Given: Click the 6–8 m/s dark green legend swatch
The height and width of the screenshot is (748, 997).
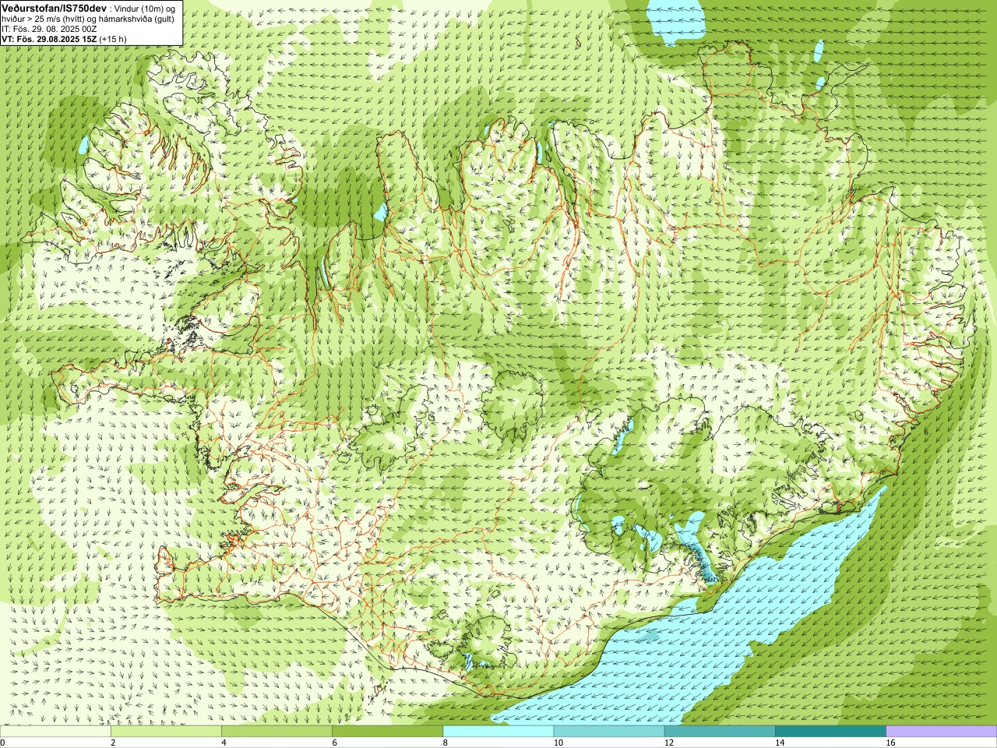Looking at the screenshot, I should coord(387,732).
